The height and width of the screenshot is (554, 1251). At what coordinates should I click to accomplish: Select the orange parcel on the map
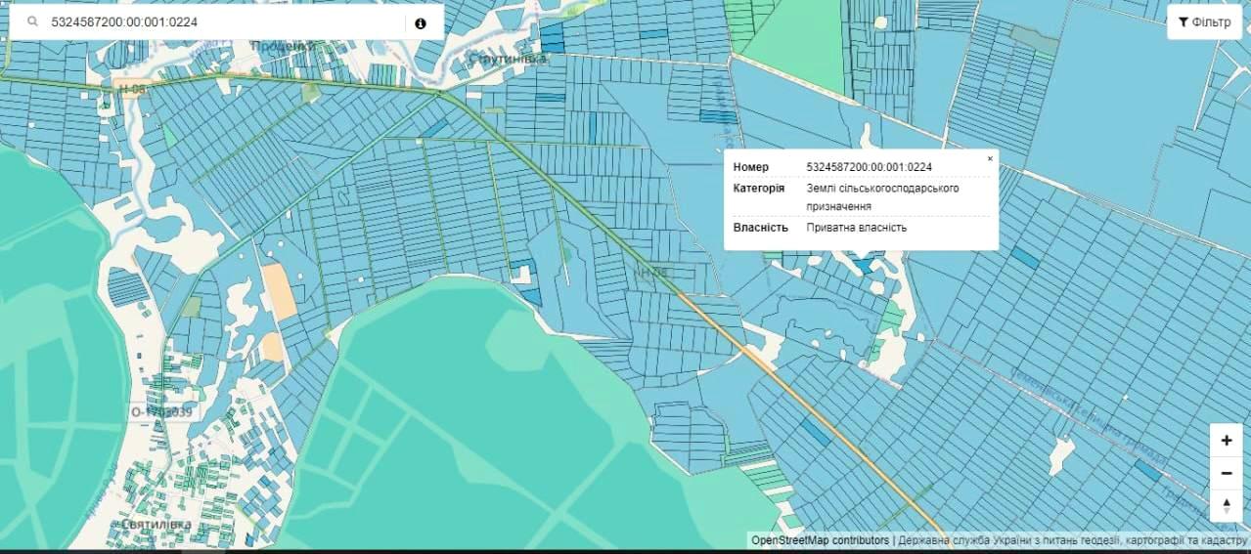pyautogui.click(x=279, y=291)
